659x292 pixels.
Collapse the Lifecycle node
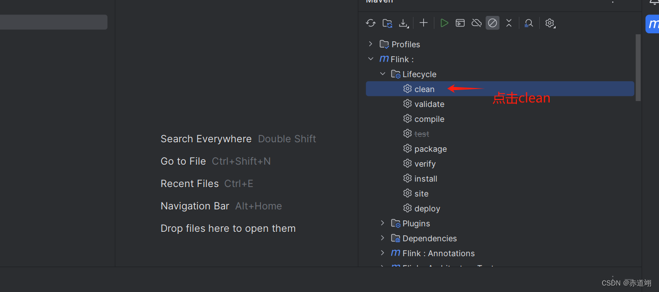(x=383, y=74)
